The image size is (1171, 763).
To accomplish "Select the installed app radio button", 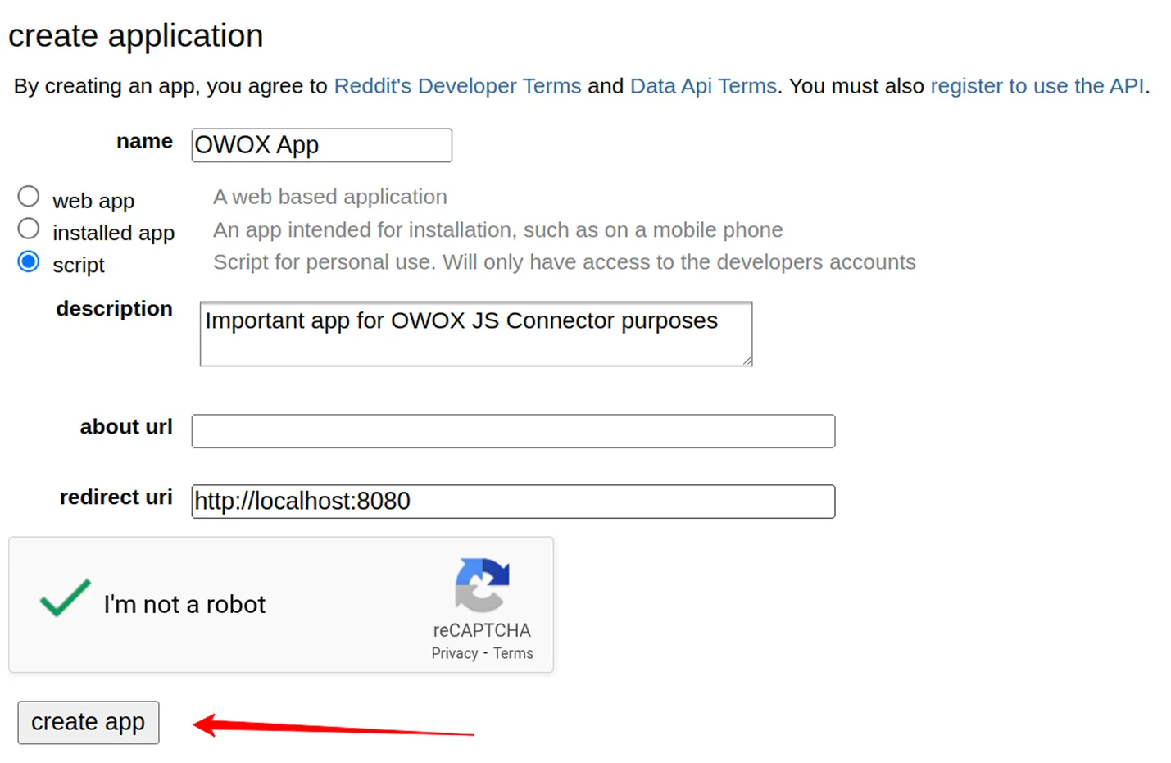I will pyautogui.click(x=29, y=229).
